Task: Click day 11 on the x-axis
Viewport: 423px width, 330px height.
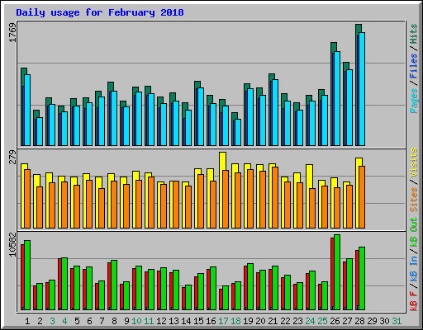Action: [149, 321]
